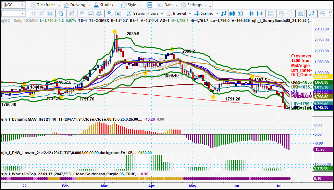Open toolbar overflow arrow after Settings
This screenshot has width=334, height=190.
[x=210, y=6]
